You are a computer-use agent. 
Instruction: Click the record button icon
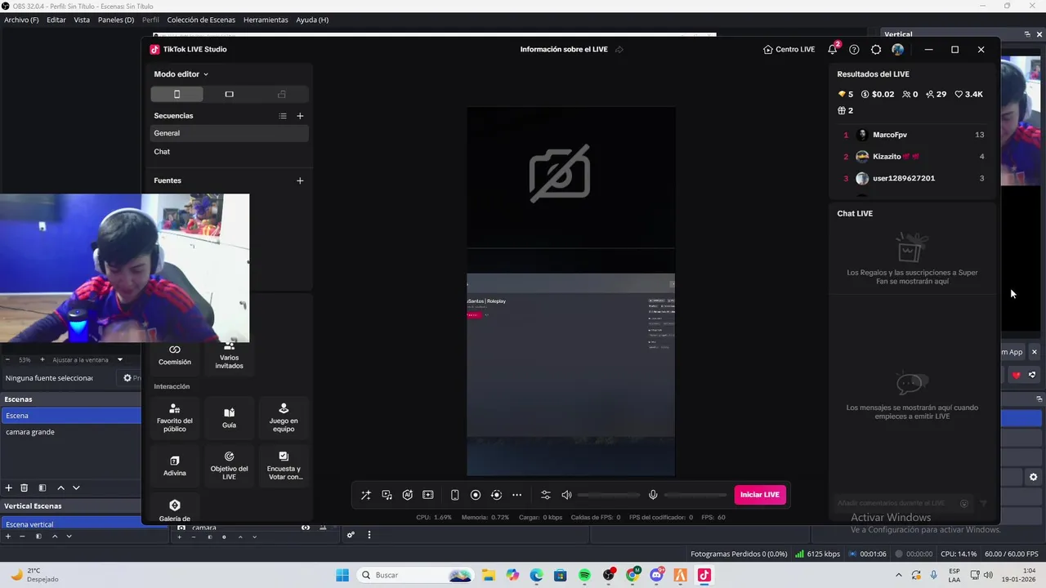click(x=476, y=495)
